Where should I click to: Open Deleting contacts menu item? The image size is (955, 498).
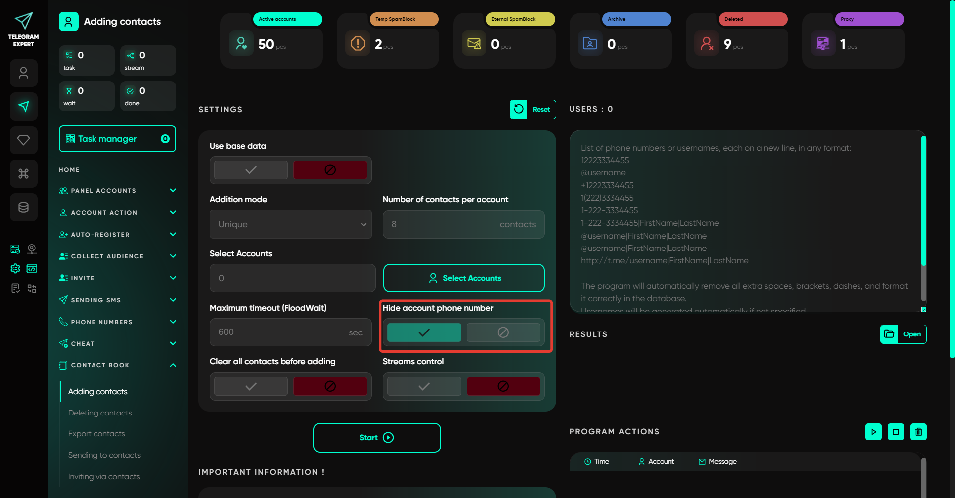(100, 413)
